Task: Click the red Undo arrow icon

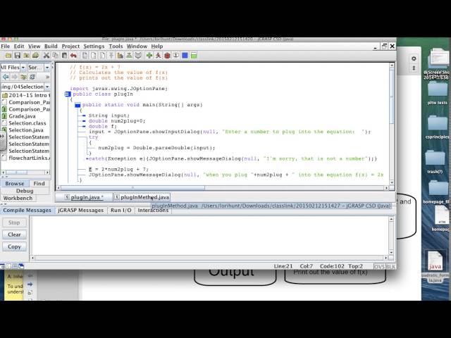Action: point(73,56)
